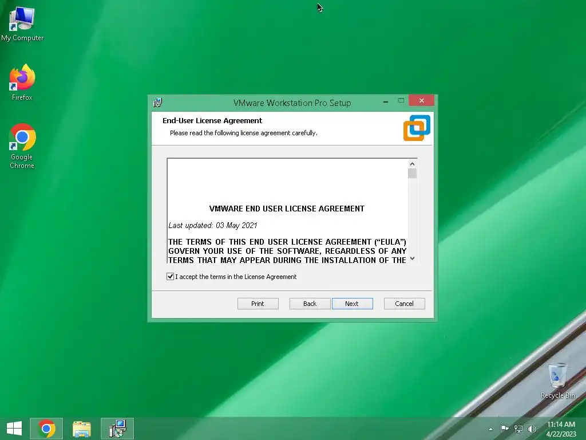586x440 pixels.
Task: Click the VMware logo in the dialog header
Action: (417, 128)
